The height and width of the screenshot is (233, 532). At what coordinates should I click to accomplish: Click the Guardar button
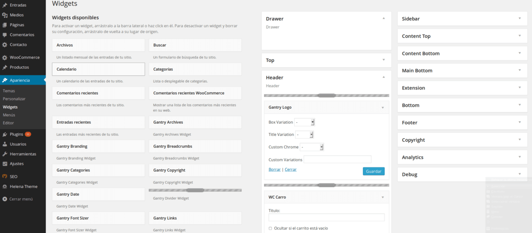[373, 171]
